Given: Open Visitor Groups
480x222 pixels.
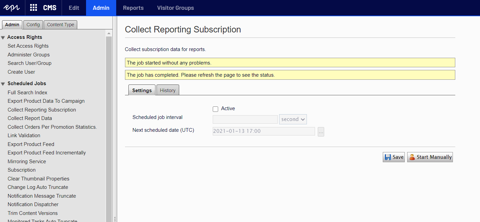Looking at the screenshot, I should pyautogui.click(x=175, y=8).
